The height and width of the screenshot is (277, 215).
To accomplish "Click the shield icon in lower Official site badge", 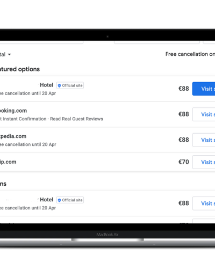I will (59, 200).
